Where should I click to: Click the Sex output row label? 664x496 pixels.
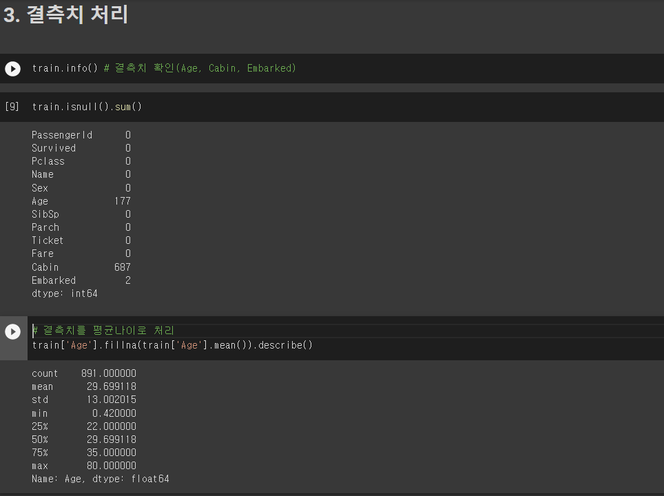point(40,188)
